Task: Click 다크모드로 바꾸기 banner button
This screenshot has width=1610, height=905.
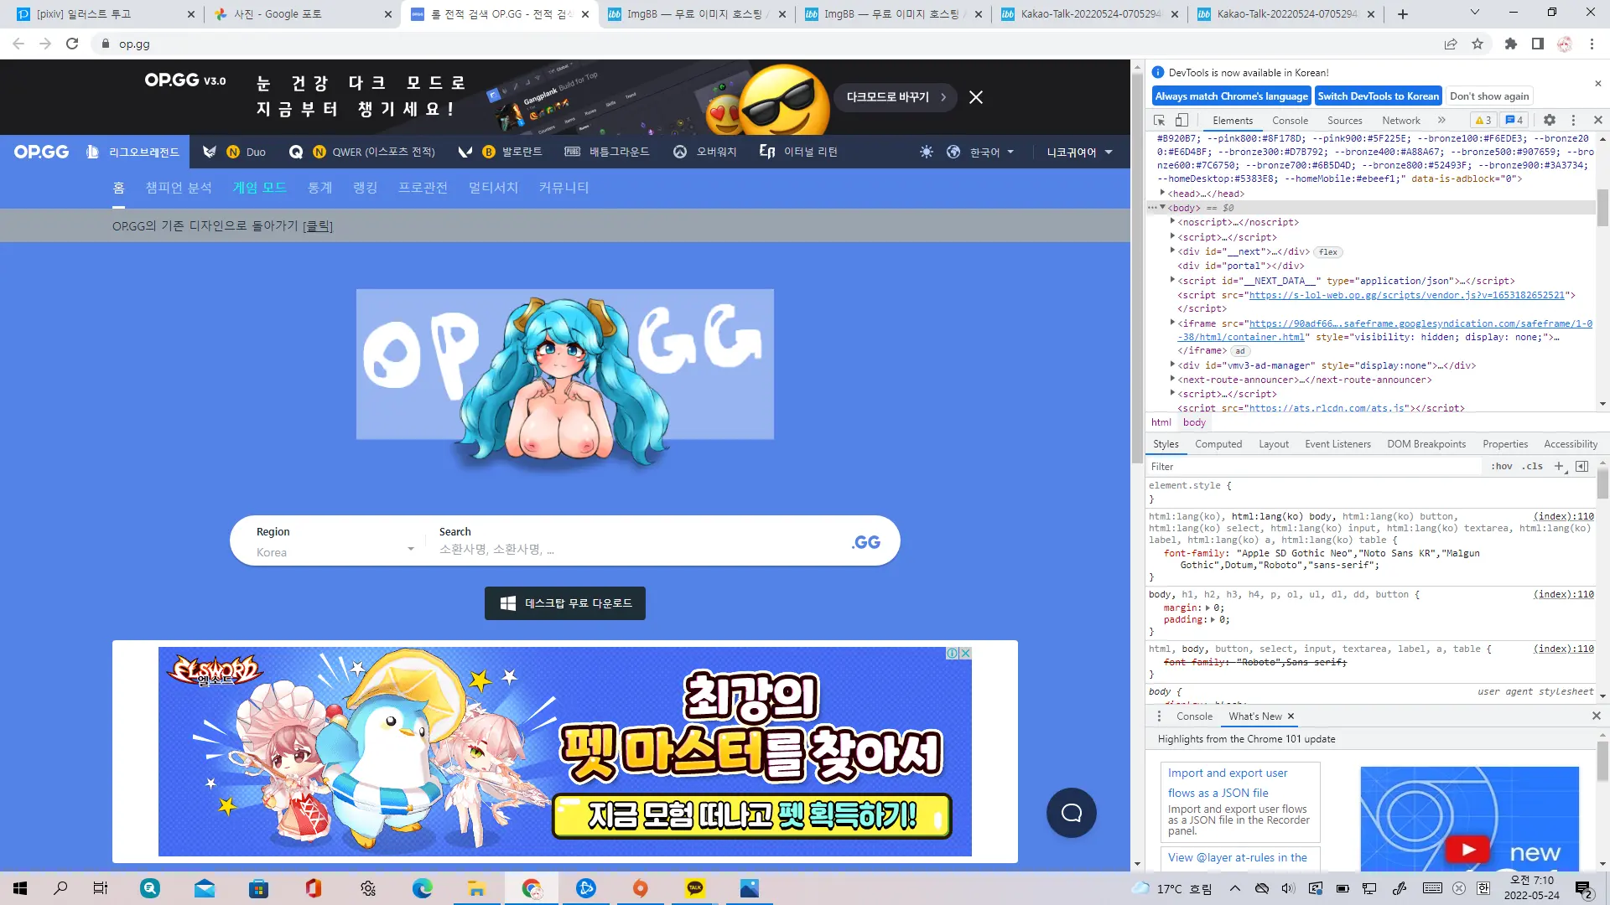Action: tap(896, 97)
